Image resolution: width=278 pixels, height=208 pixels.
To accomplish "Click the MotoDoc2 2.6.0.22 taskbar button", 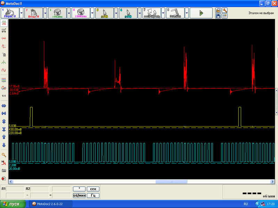I will pos(51,204).
